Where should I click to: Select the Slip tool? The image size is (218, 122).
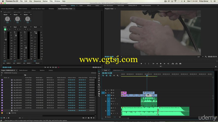(x=99, y=87)
